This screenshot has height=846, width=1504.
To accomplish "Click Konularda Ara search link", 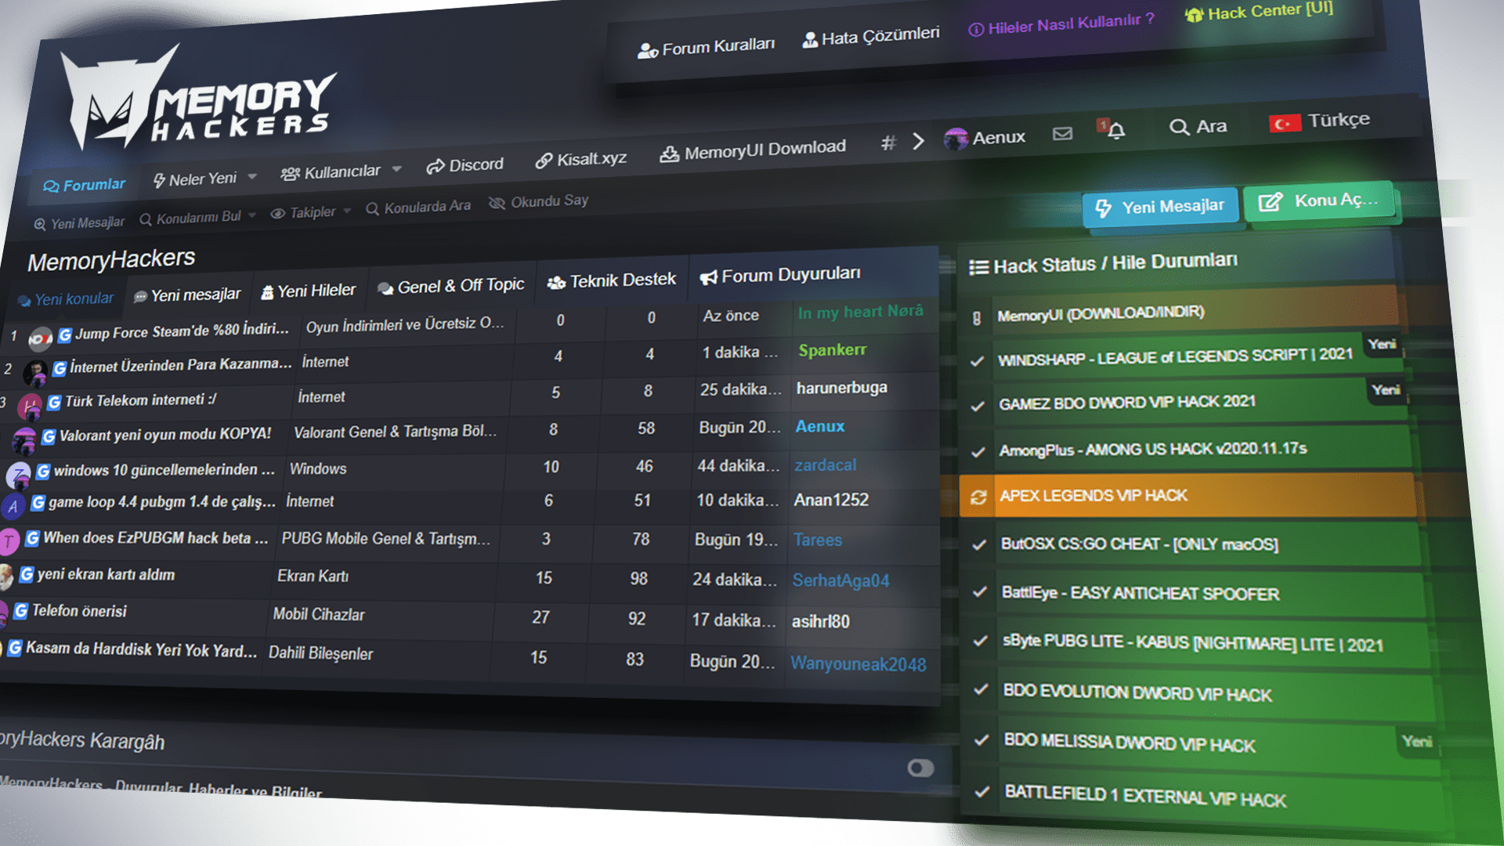I will pyautogui.click(x=418, y=207).
